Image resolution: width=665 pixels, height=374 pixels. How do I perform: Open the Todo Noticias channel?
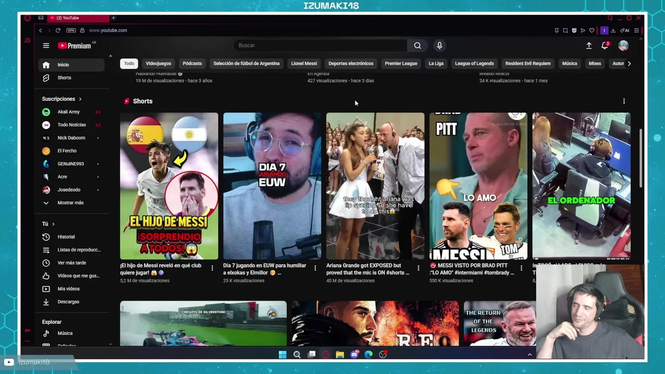[x=71, y=125]
